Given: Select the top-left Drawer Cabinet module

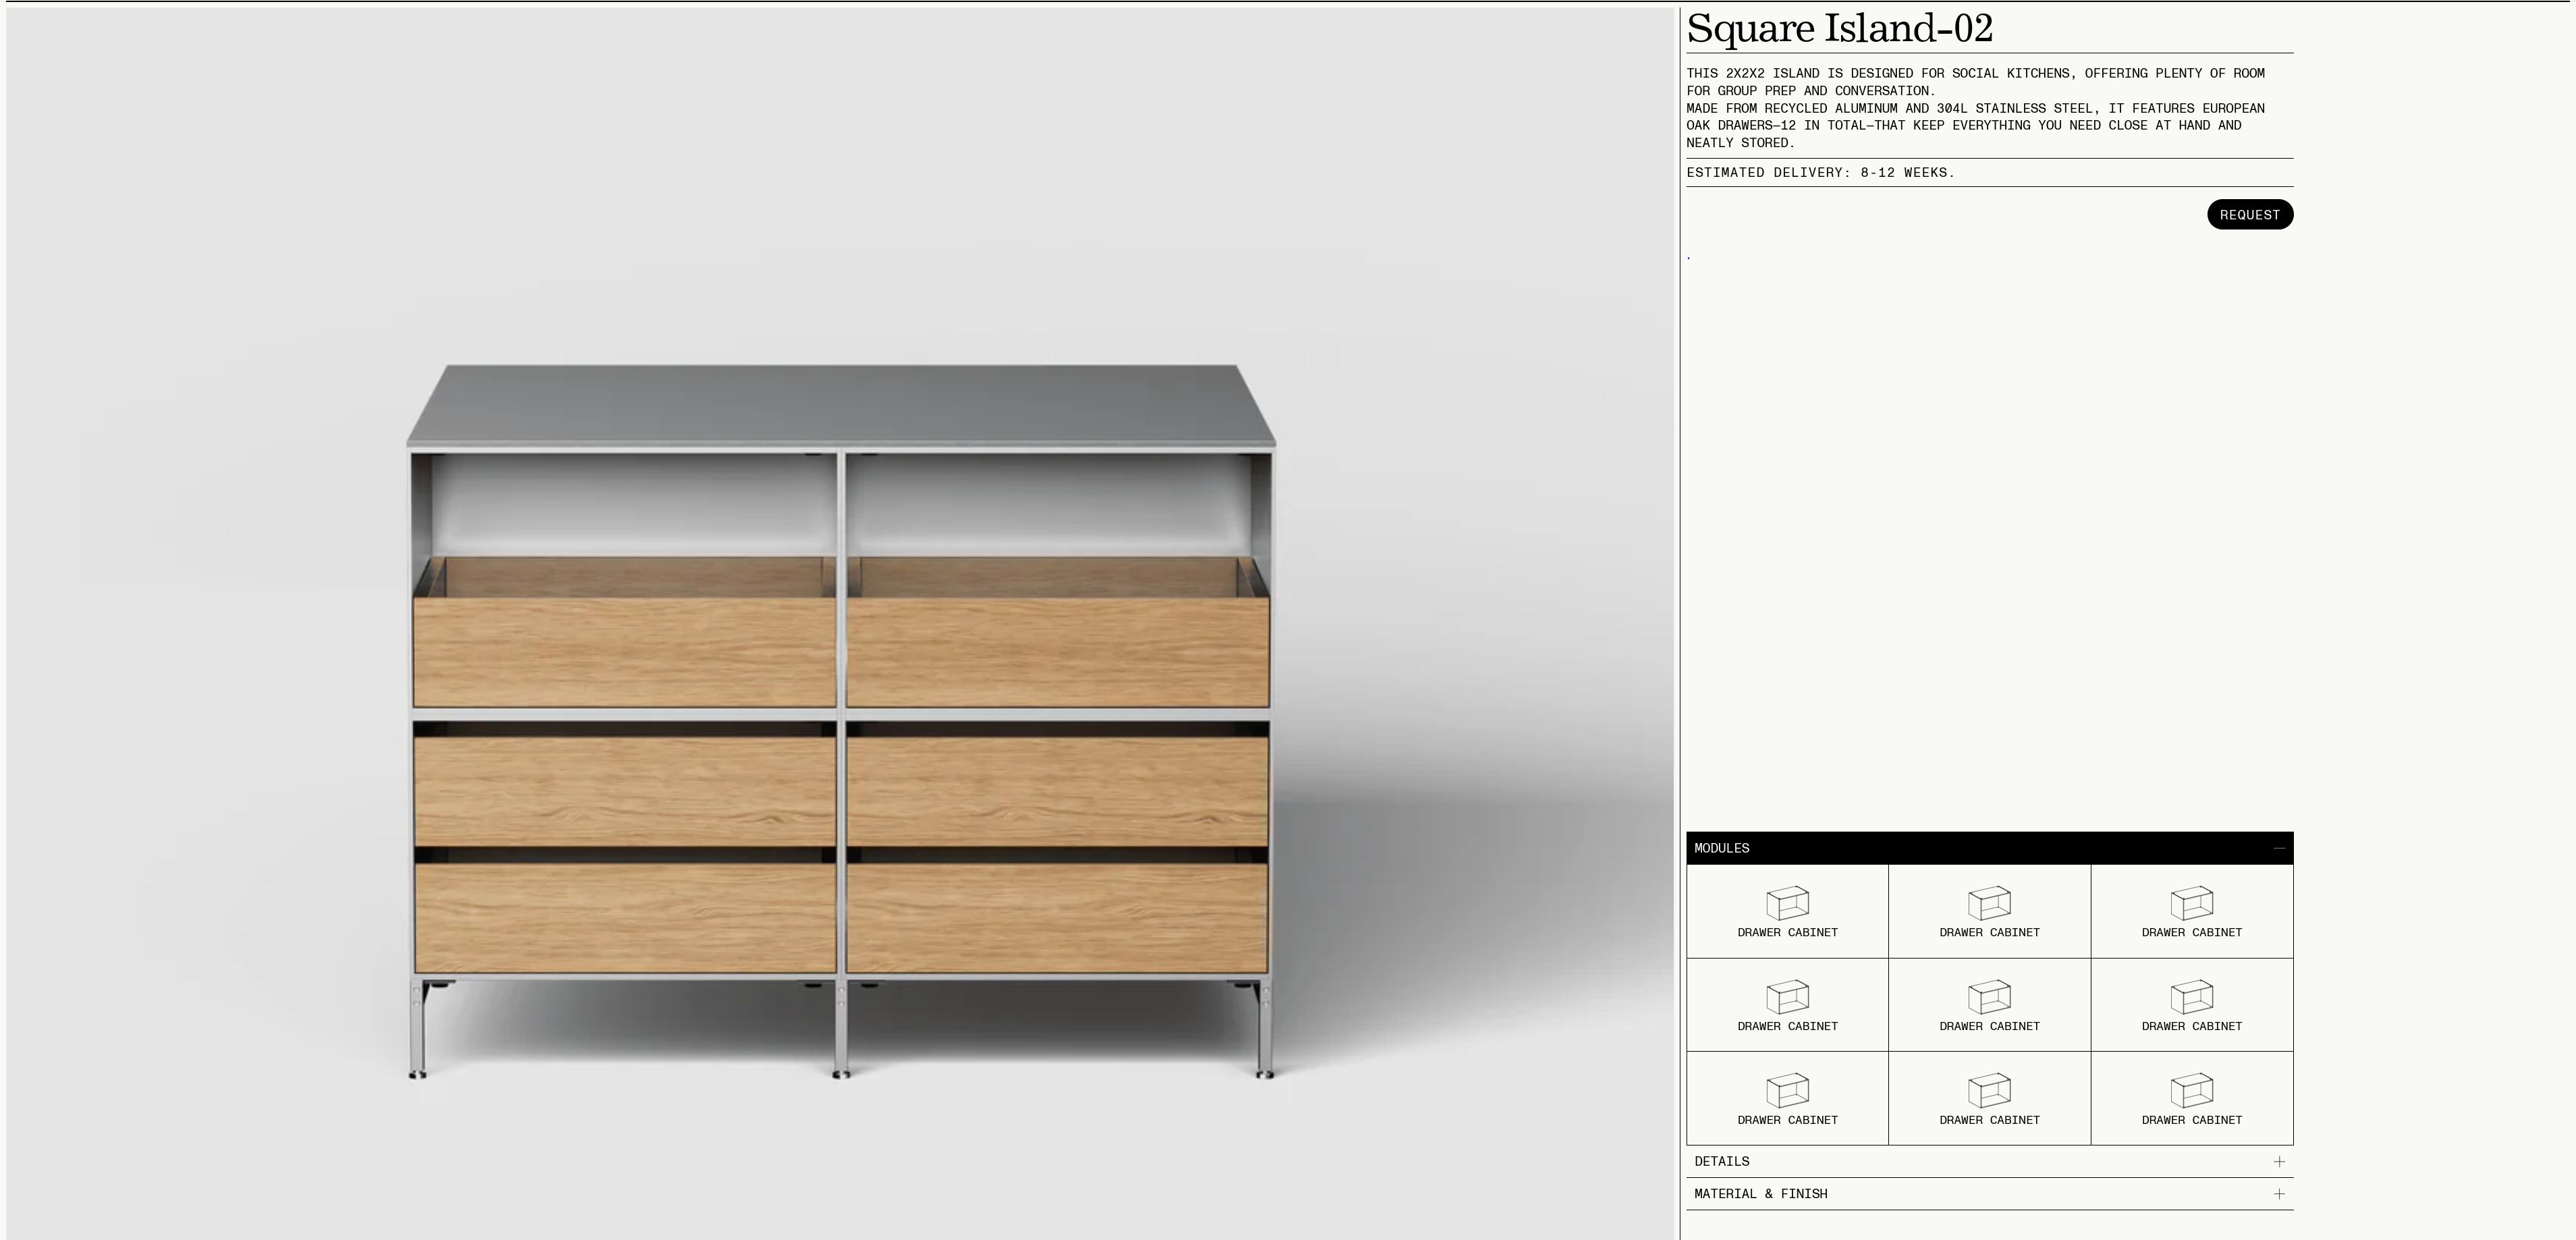Looking at the screenshot, I should click(1787, 911).
